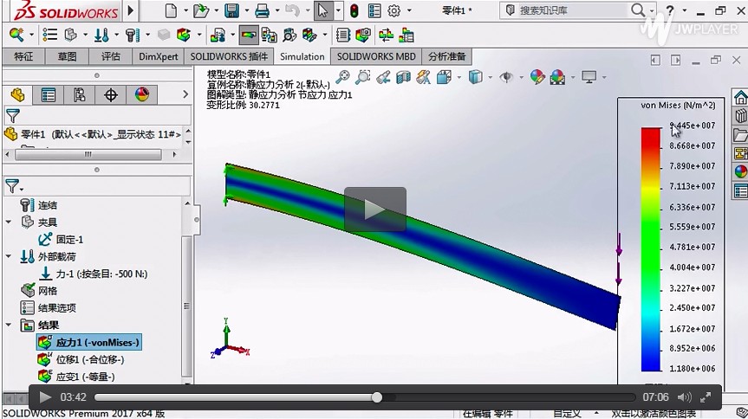This screenshot has height=419, width=748.
Task: Click the Save disk icon
Action: click(x=231, y=11)
